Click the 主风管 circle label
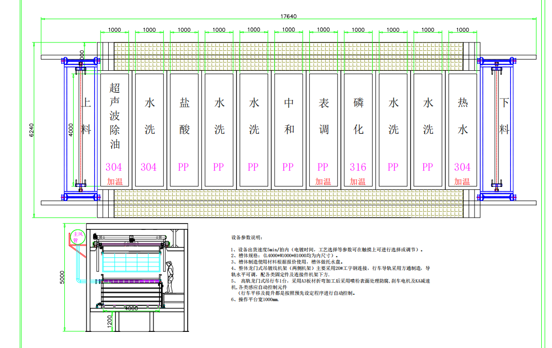This screenshot has width=552, height=348. pyautogui.click(x=78, y=237)
